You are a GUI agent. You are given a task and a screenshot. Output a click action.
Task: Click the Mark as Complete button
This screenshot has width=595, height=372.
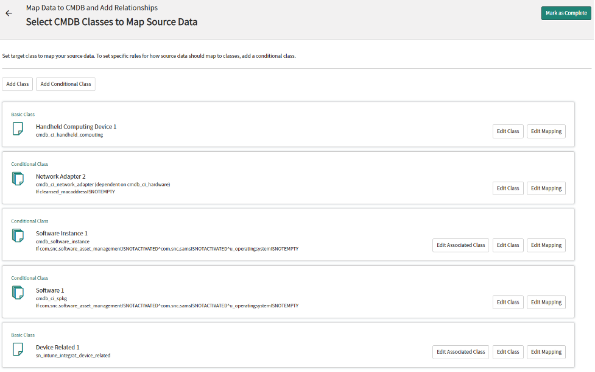566,12
